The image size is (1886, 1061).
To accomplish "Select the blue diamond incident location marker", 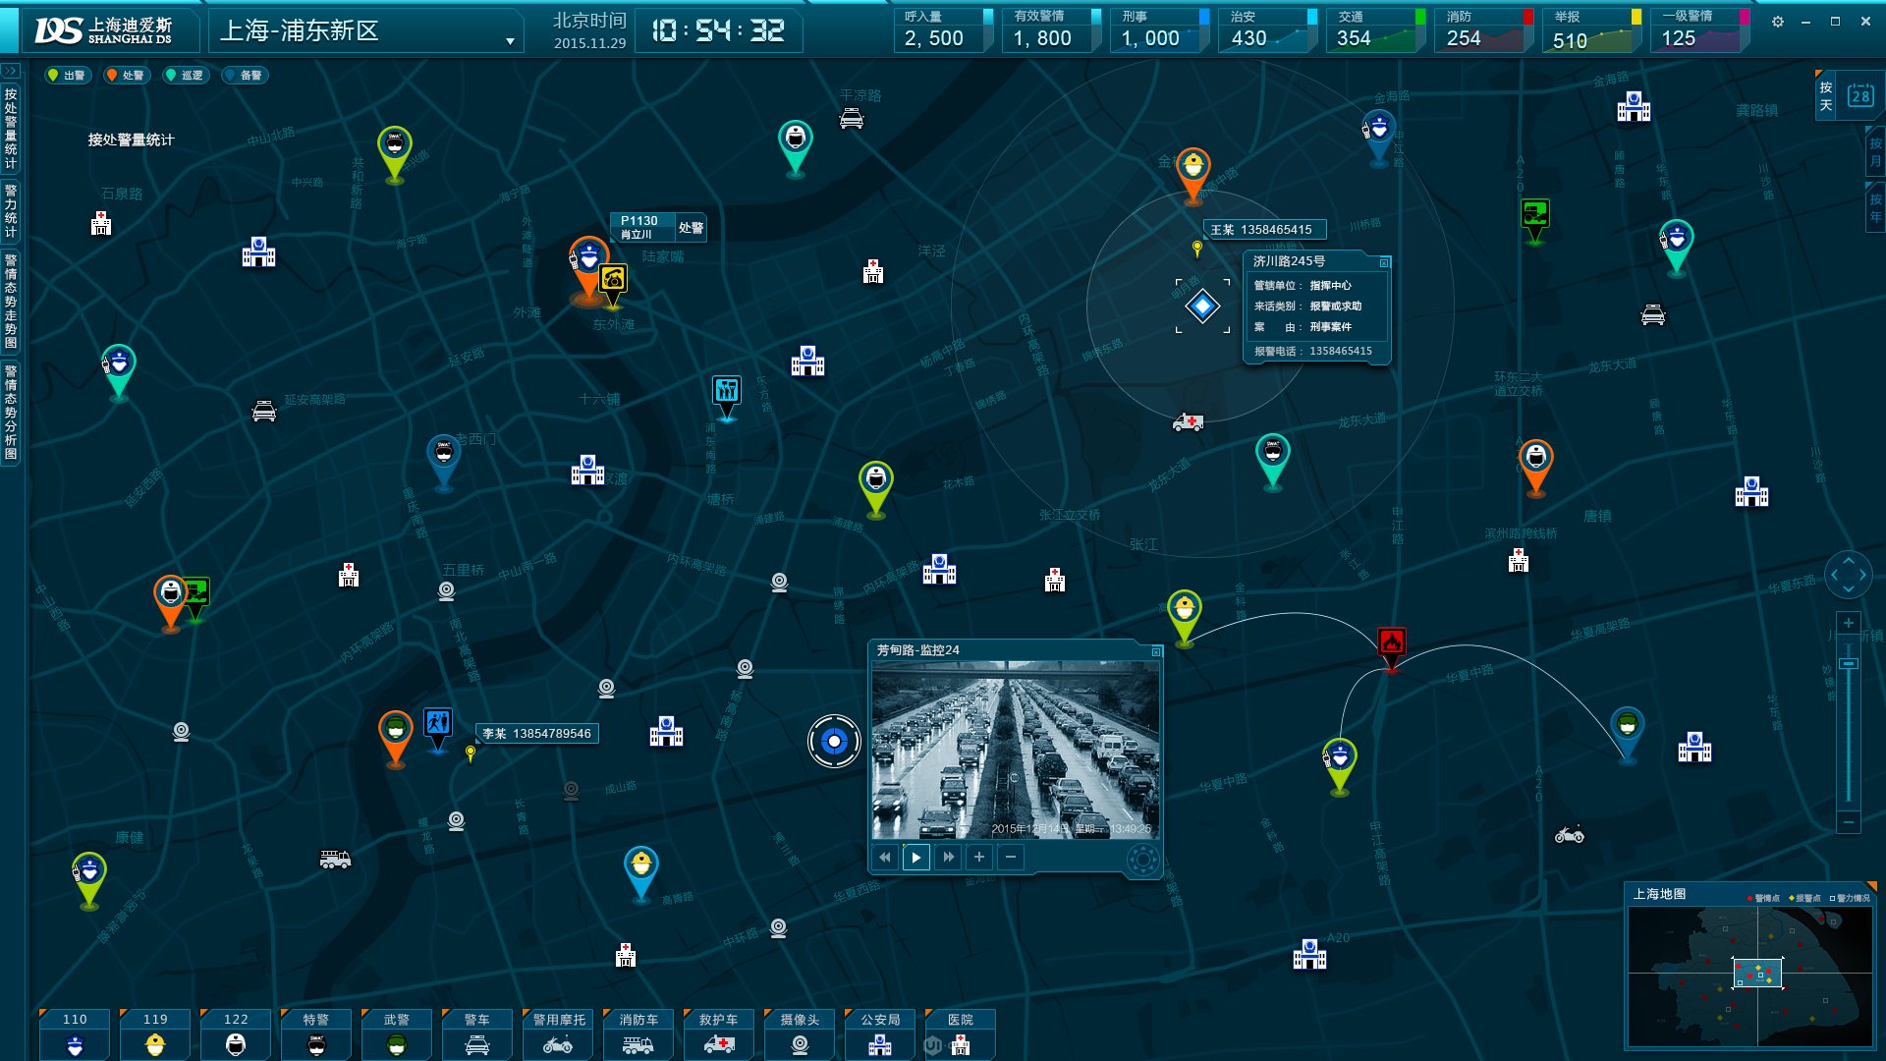I will pos(1202,307).
